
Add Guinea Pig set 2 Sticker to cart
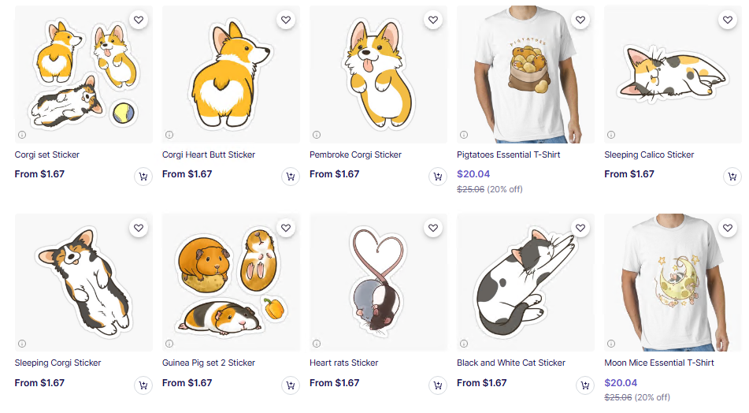pyautogui.click(x=290, y=385)
